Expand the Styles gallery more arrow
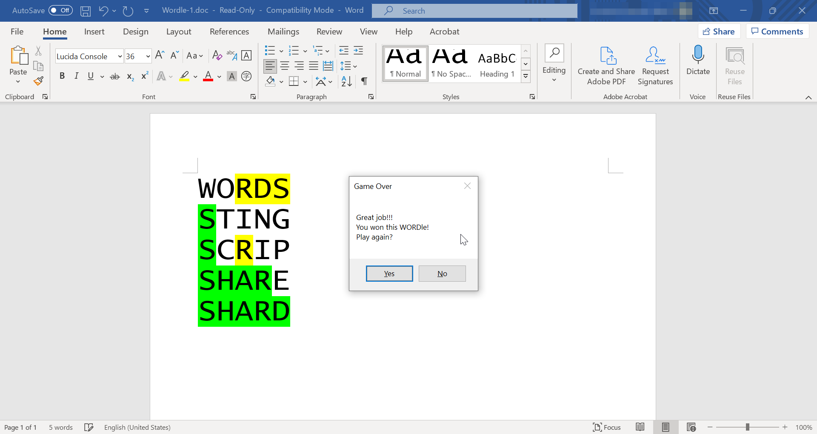The height and width of the screenshot is (434, 817). (526, 76)
